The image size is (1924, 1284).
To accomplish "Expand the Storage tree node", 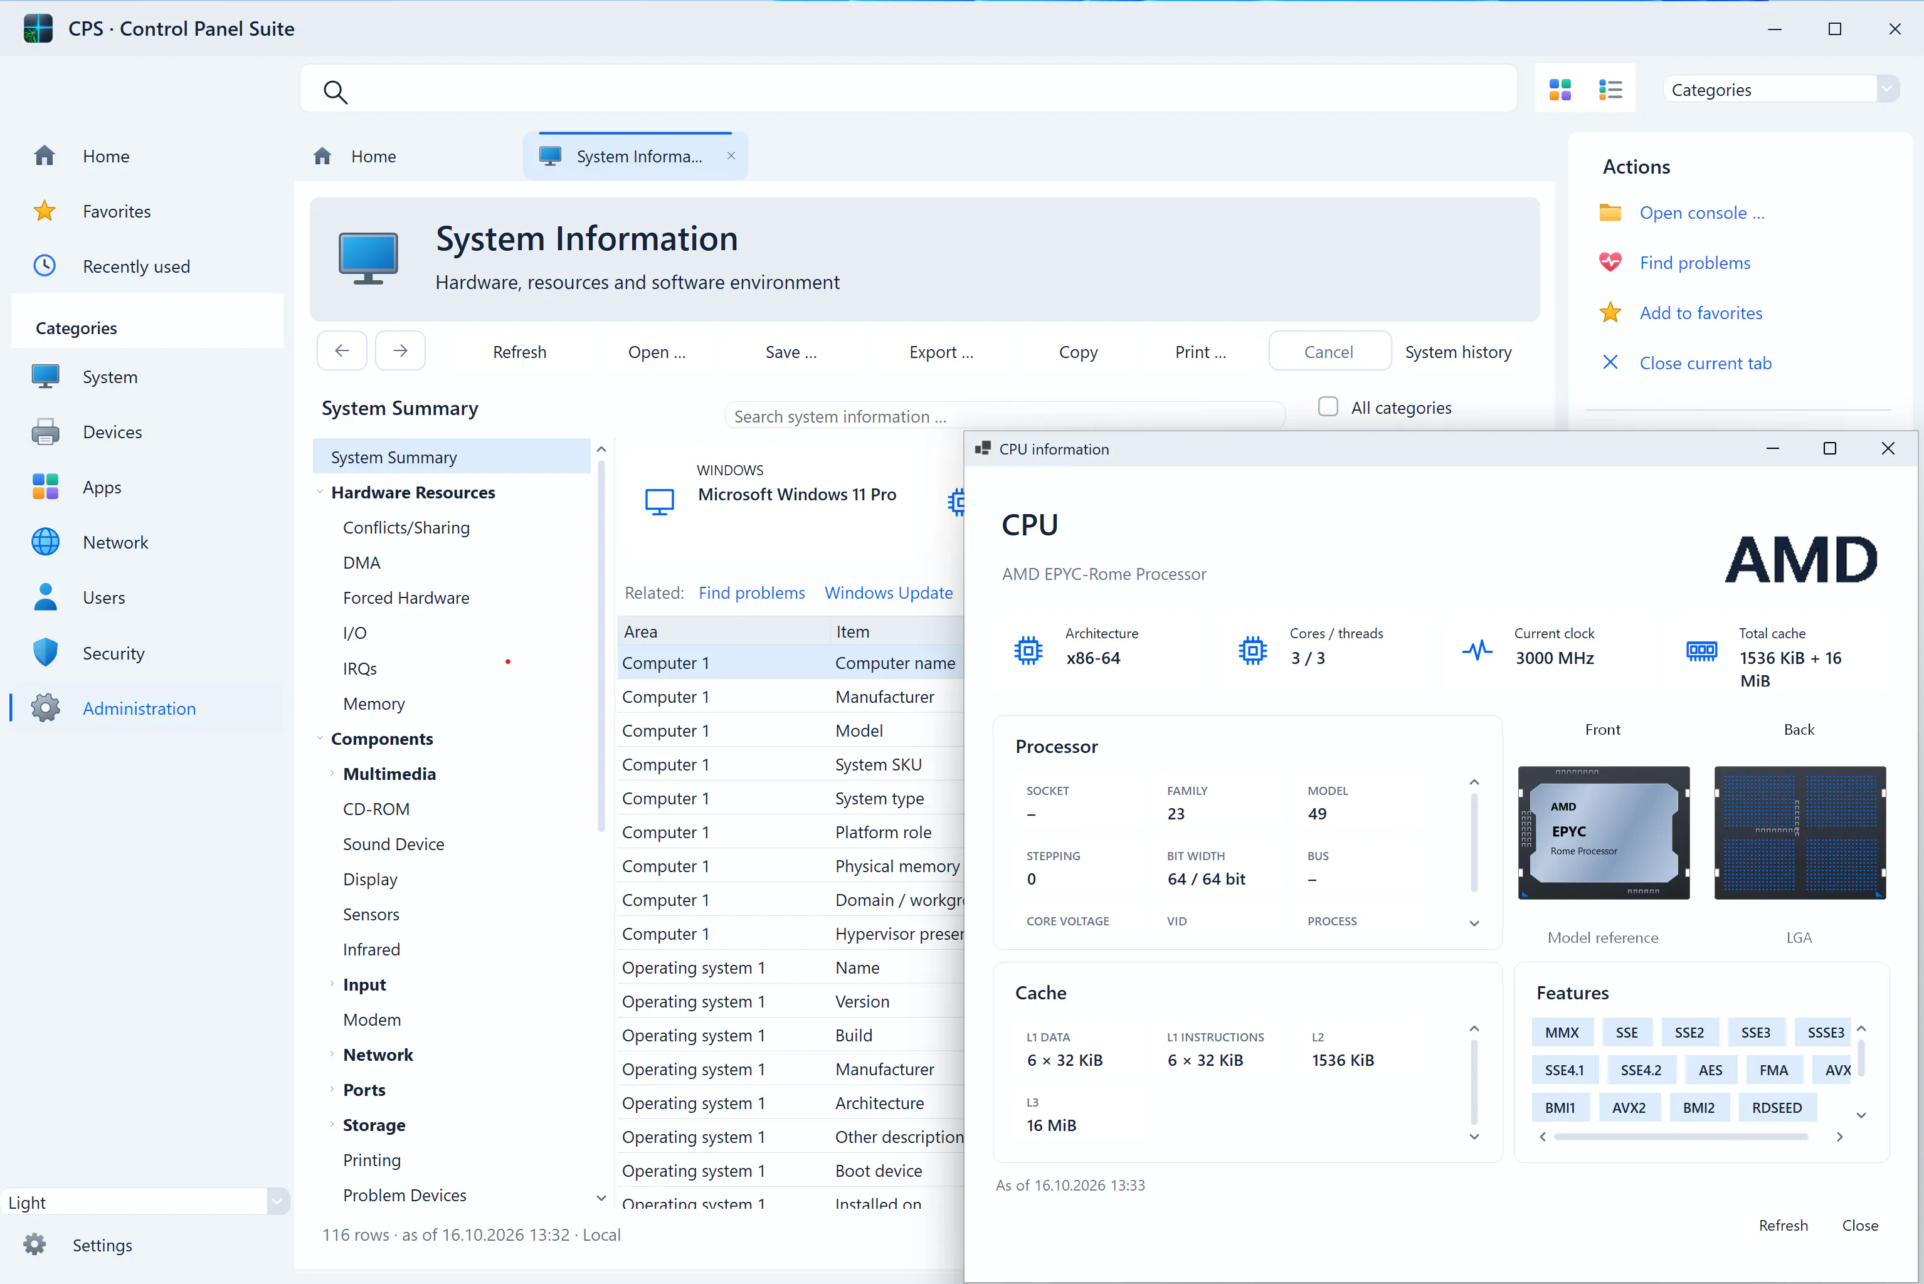I will (332, 1124).
